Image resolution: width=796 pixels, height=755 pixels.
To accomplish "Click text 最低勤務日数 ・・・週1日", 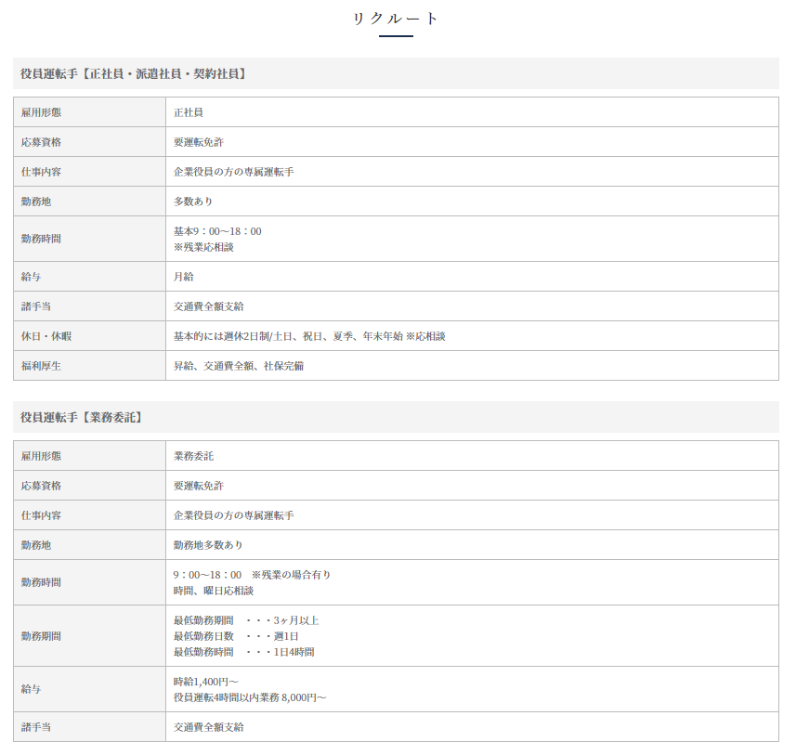I will tap(236, 636).
